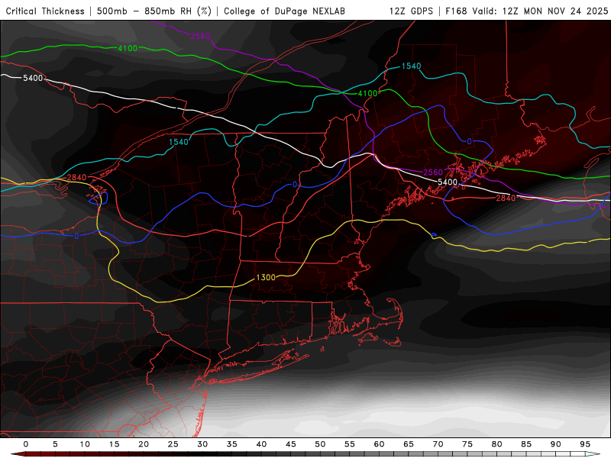The image size is (611, 458).
Task: Click the 70 tick on the RH color scale
Action: (438, 444)
